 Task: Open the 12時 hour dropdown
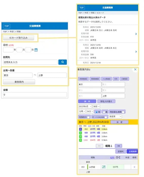pos(82,111)
